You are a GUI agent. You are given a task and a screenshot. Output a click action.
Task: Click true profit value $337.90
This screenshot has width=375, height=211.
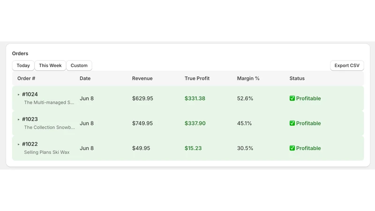195,123
